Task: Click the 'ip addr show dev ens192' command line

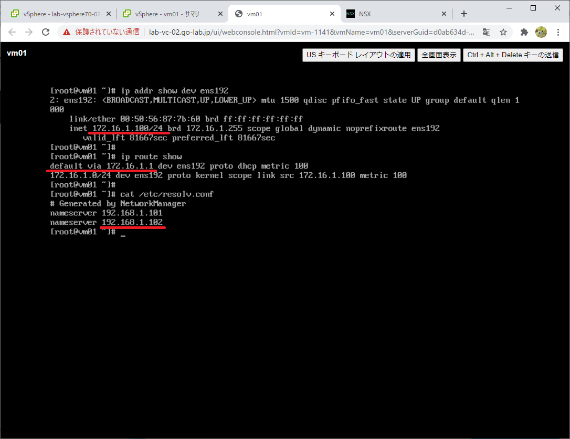Action: click(139, 90)
